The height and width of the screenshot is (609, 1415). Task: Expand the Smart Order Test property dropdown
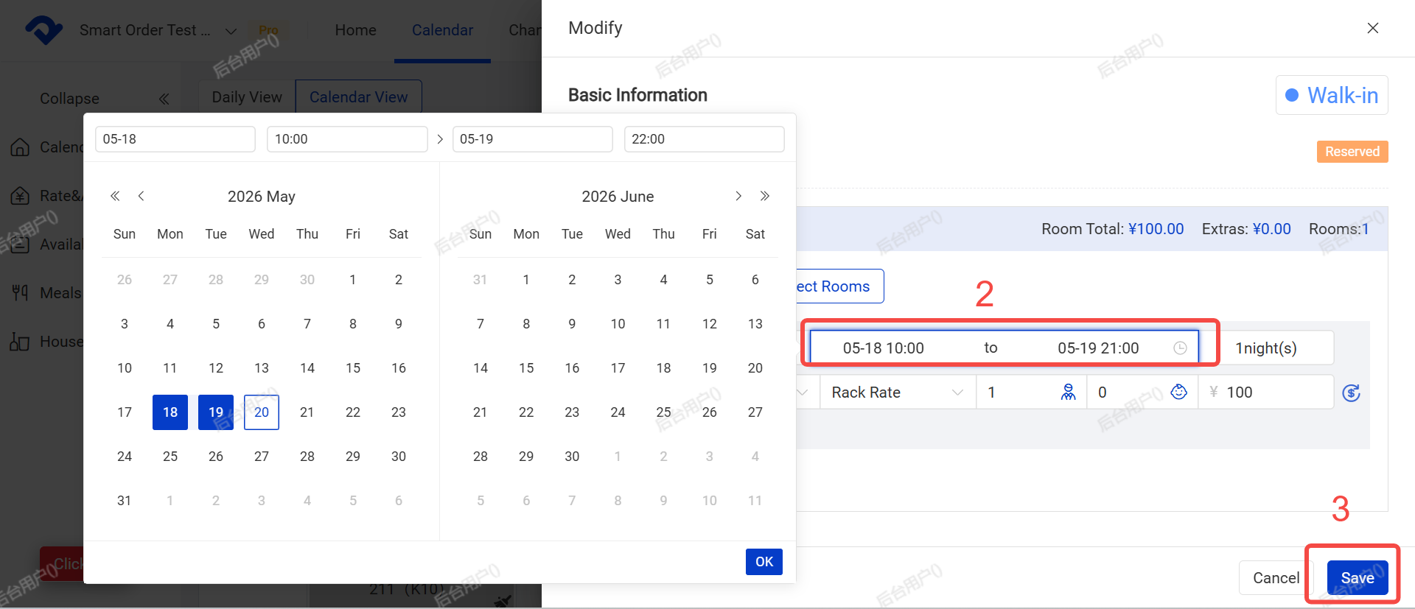(x=231, y=31)
